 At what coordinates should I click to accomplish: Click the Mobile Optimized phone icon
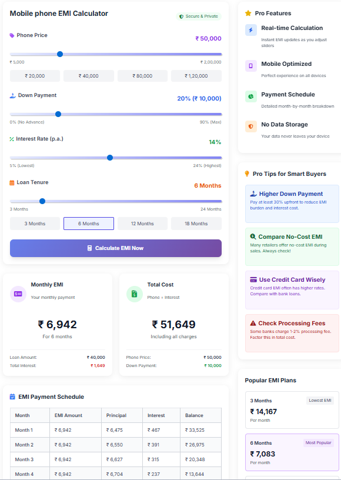[250, 66]
